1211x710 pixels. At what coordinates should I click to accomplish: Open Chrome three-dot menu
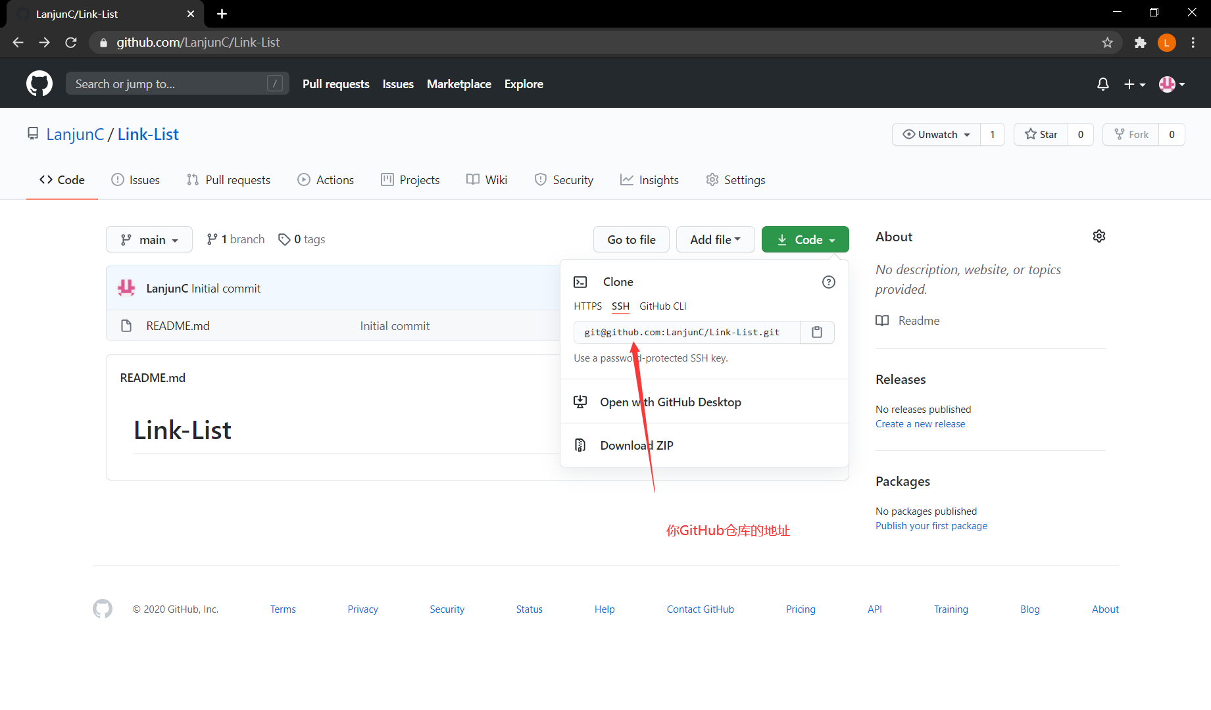[x=1193, y=43]
